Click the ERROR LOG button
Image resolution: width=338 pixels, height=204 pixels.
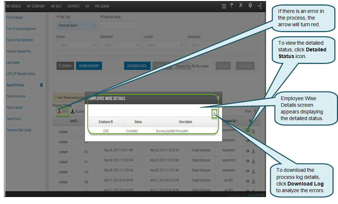[x=245, y=66]
